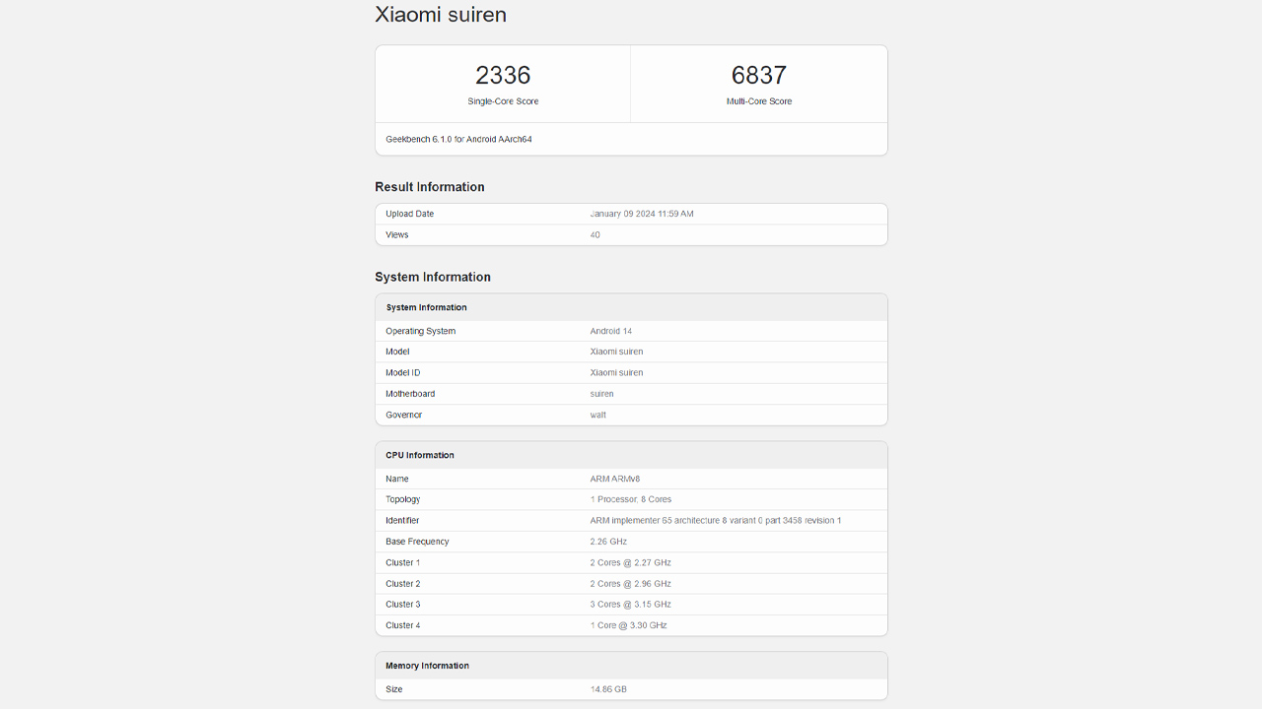This screenshot has height=709, width=1262.
Task: Select "2 Cores @ 2.96 GHz" value
Action: coord(631,584)
